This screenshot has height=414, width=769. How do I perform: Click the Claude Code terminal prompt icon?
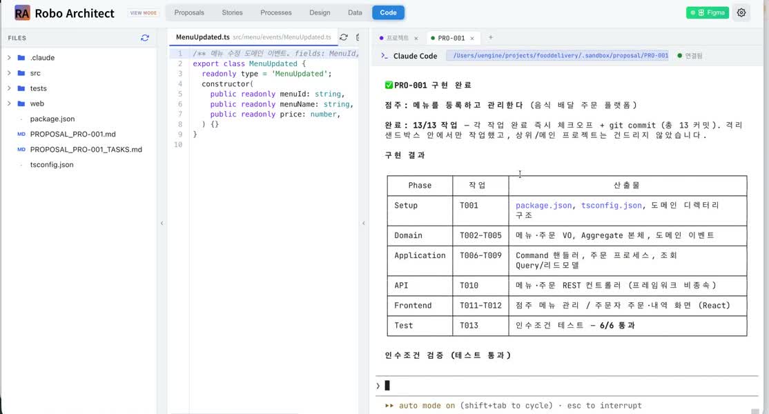click(x=384, y=56)
